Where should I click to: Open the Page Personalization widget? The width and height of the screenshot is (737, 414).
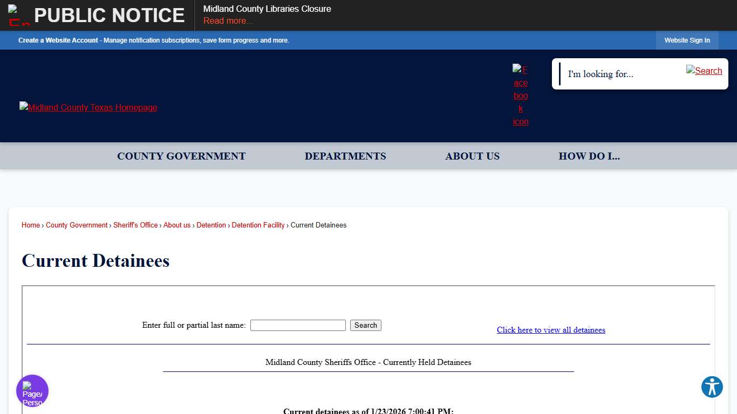32,390
